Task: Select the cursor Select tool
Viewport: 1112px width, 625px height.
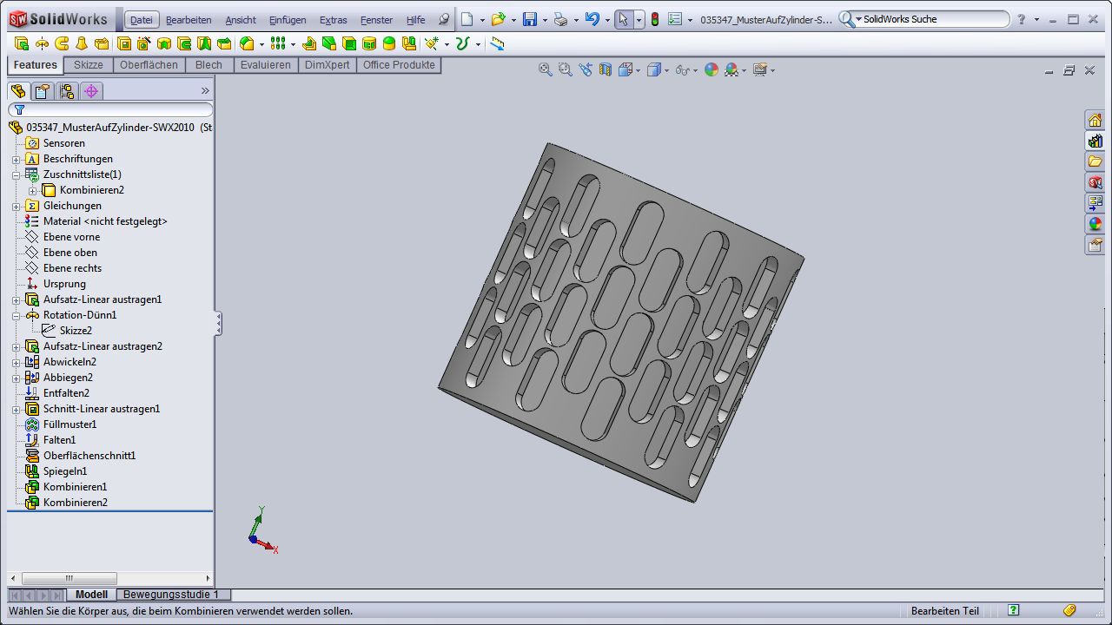Action: click(623, 19)
